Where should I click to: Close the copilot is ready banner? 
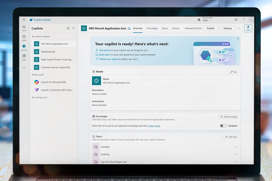point(238,39)
